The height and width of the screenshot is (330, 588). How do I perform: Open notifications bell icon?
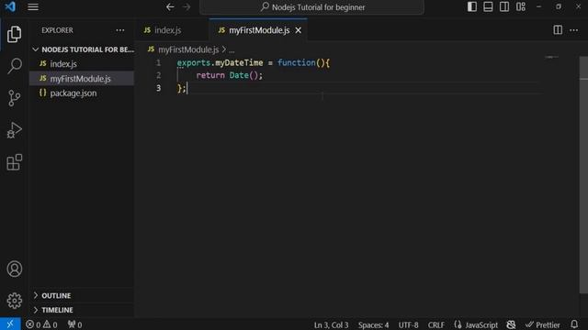coord(574,324)
